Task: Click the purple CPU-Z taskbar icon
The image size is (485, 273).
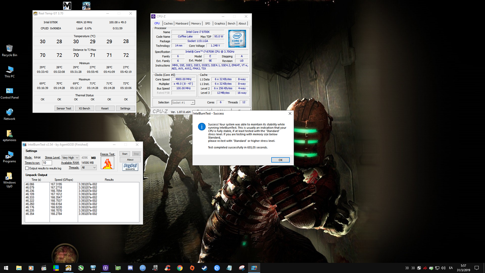Action: pos(106,268)
